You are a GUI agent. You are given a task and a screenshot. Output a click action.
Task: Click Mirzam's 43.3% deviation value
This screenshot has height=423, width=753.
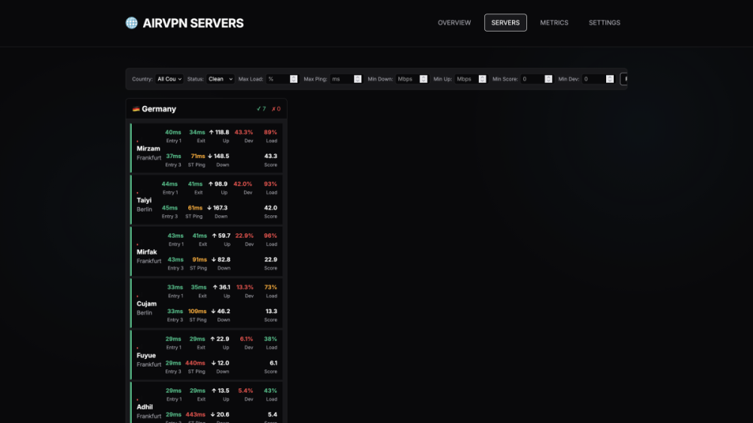(243, 132)
